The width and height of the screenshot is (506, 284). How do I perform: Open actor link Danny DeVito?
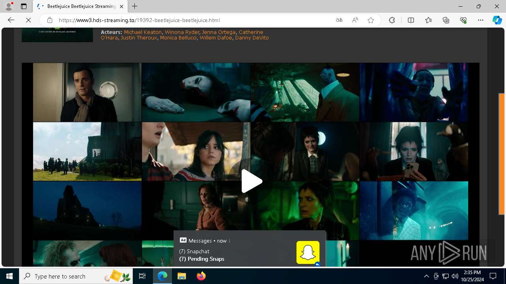[252, 38]
